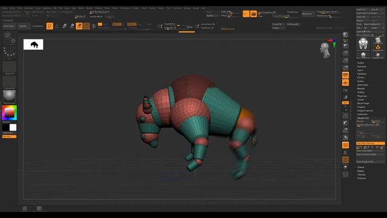This screenshot has width=387, height=218.
Task: Expand the Rigging subpalette
Action: (x=360, y=171)
